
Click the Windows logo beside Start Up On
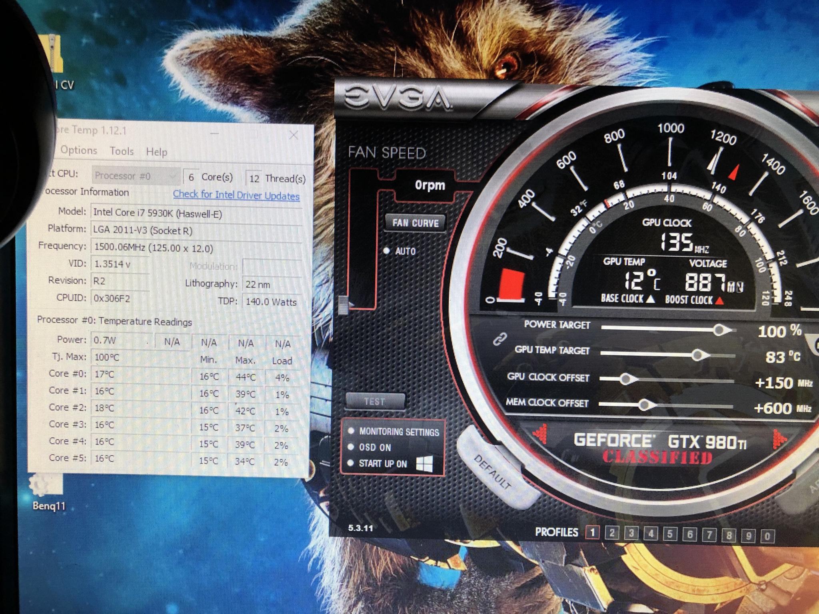coord(425,464)
